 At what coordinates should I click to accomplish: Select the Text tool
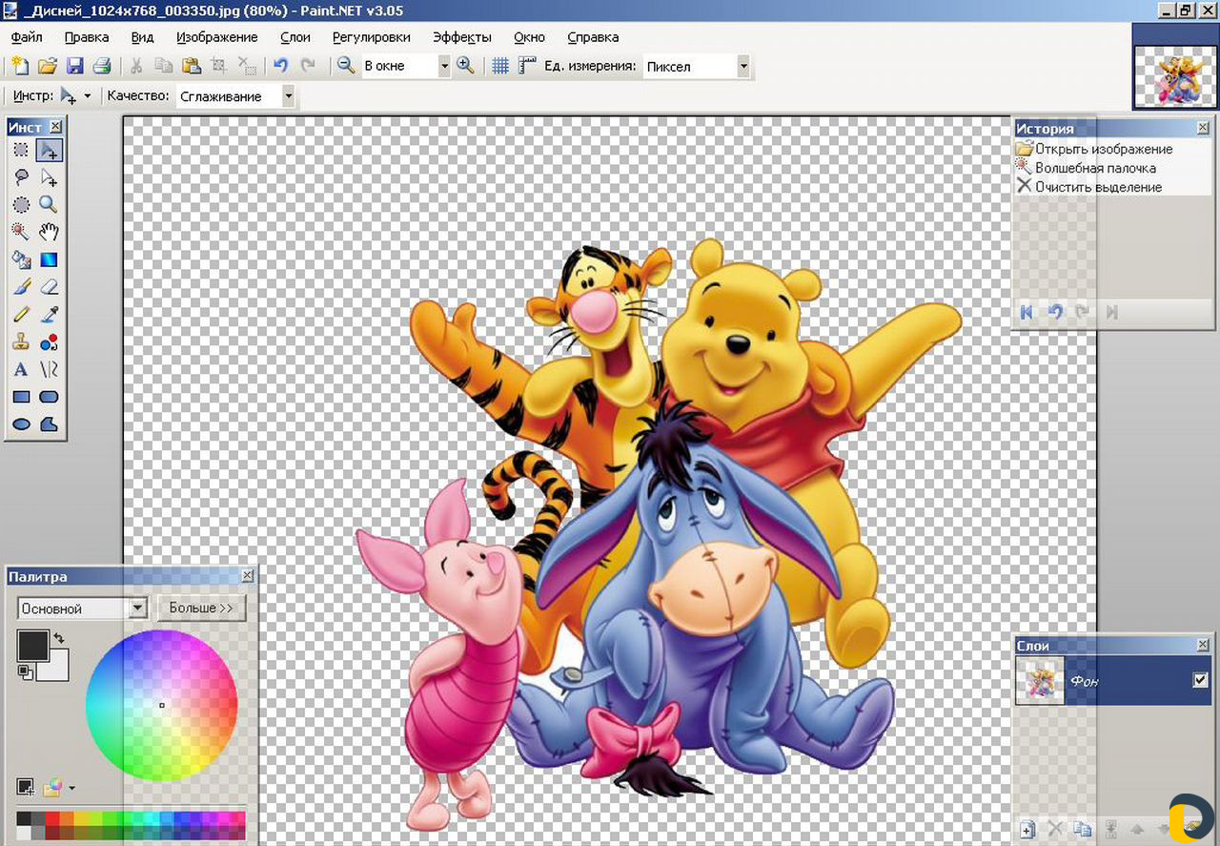[x=21, y=369]
